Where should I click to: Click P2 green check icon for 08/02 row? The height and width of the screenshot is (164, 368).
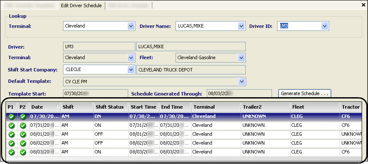click(x=23, y=143)
